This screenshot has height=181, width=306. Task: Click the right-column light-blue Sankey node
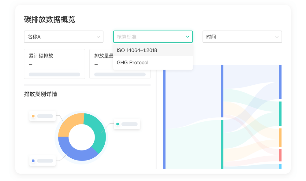280,166
